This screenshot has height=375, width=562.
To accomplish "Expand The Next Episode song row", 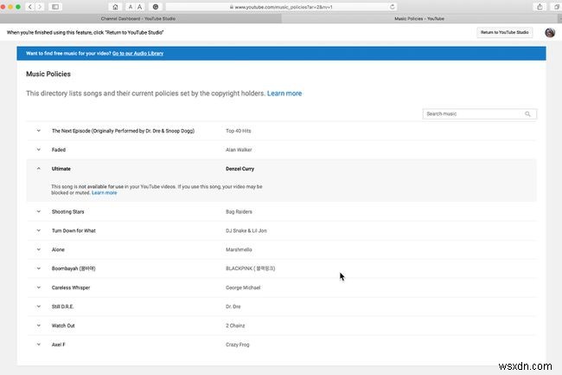I will pos(38,131).
